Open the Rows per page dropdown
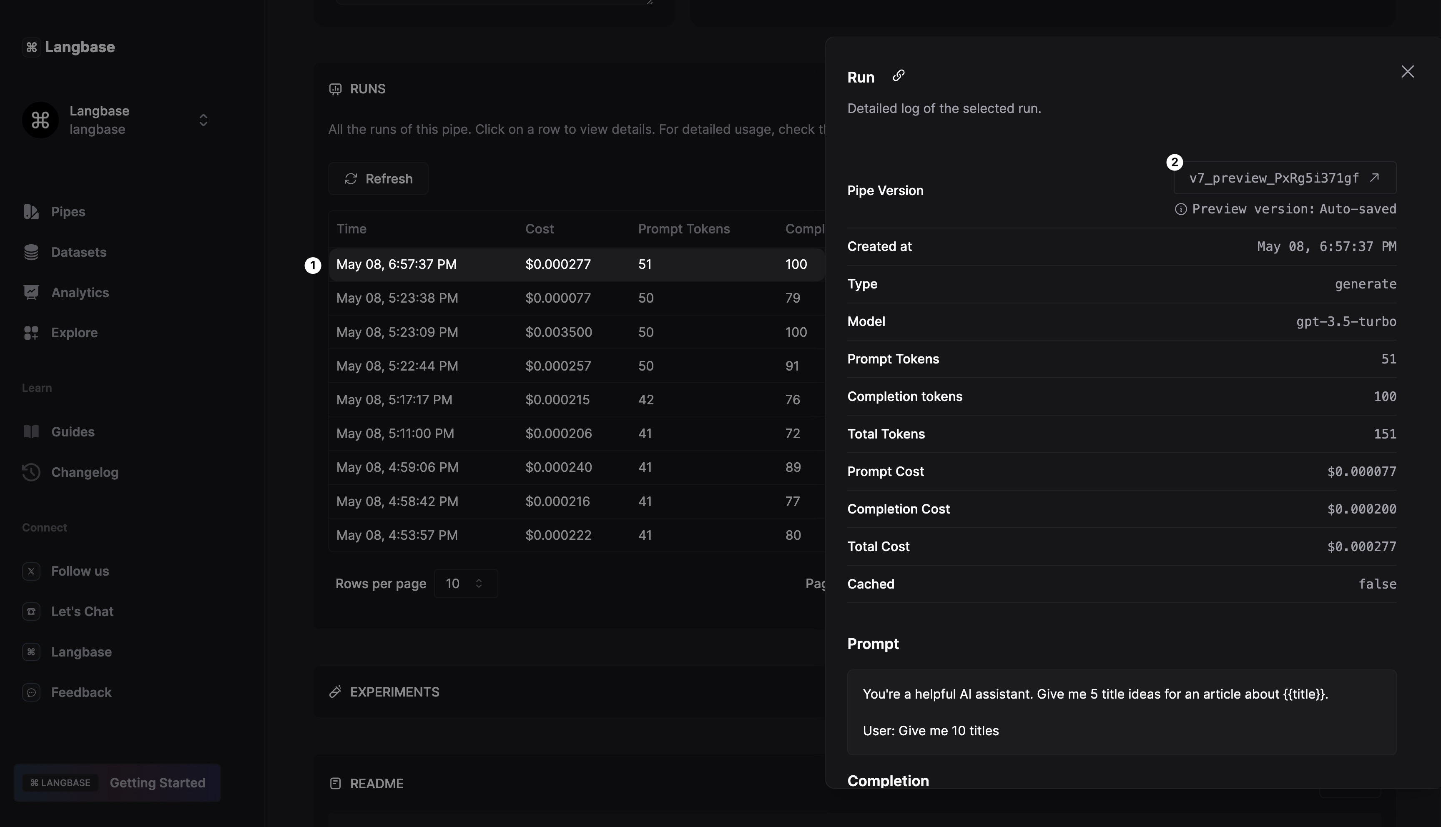This screenshot has height=827, width=1441. coord(465,583)
